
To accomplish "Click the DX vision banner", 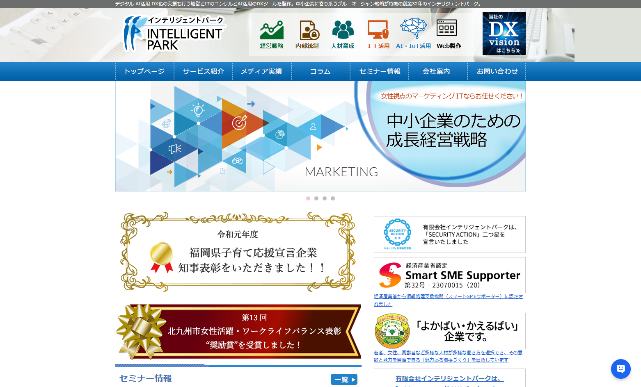I will (504, 33).
